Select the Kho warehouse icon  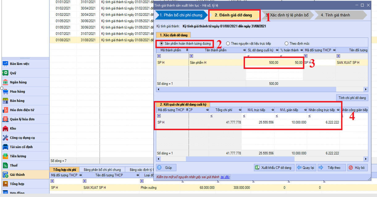pyautogui.click(x=5, y=128)
